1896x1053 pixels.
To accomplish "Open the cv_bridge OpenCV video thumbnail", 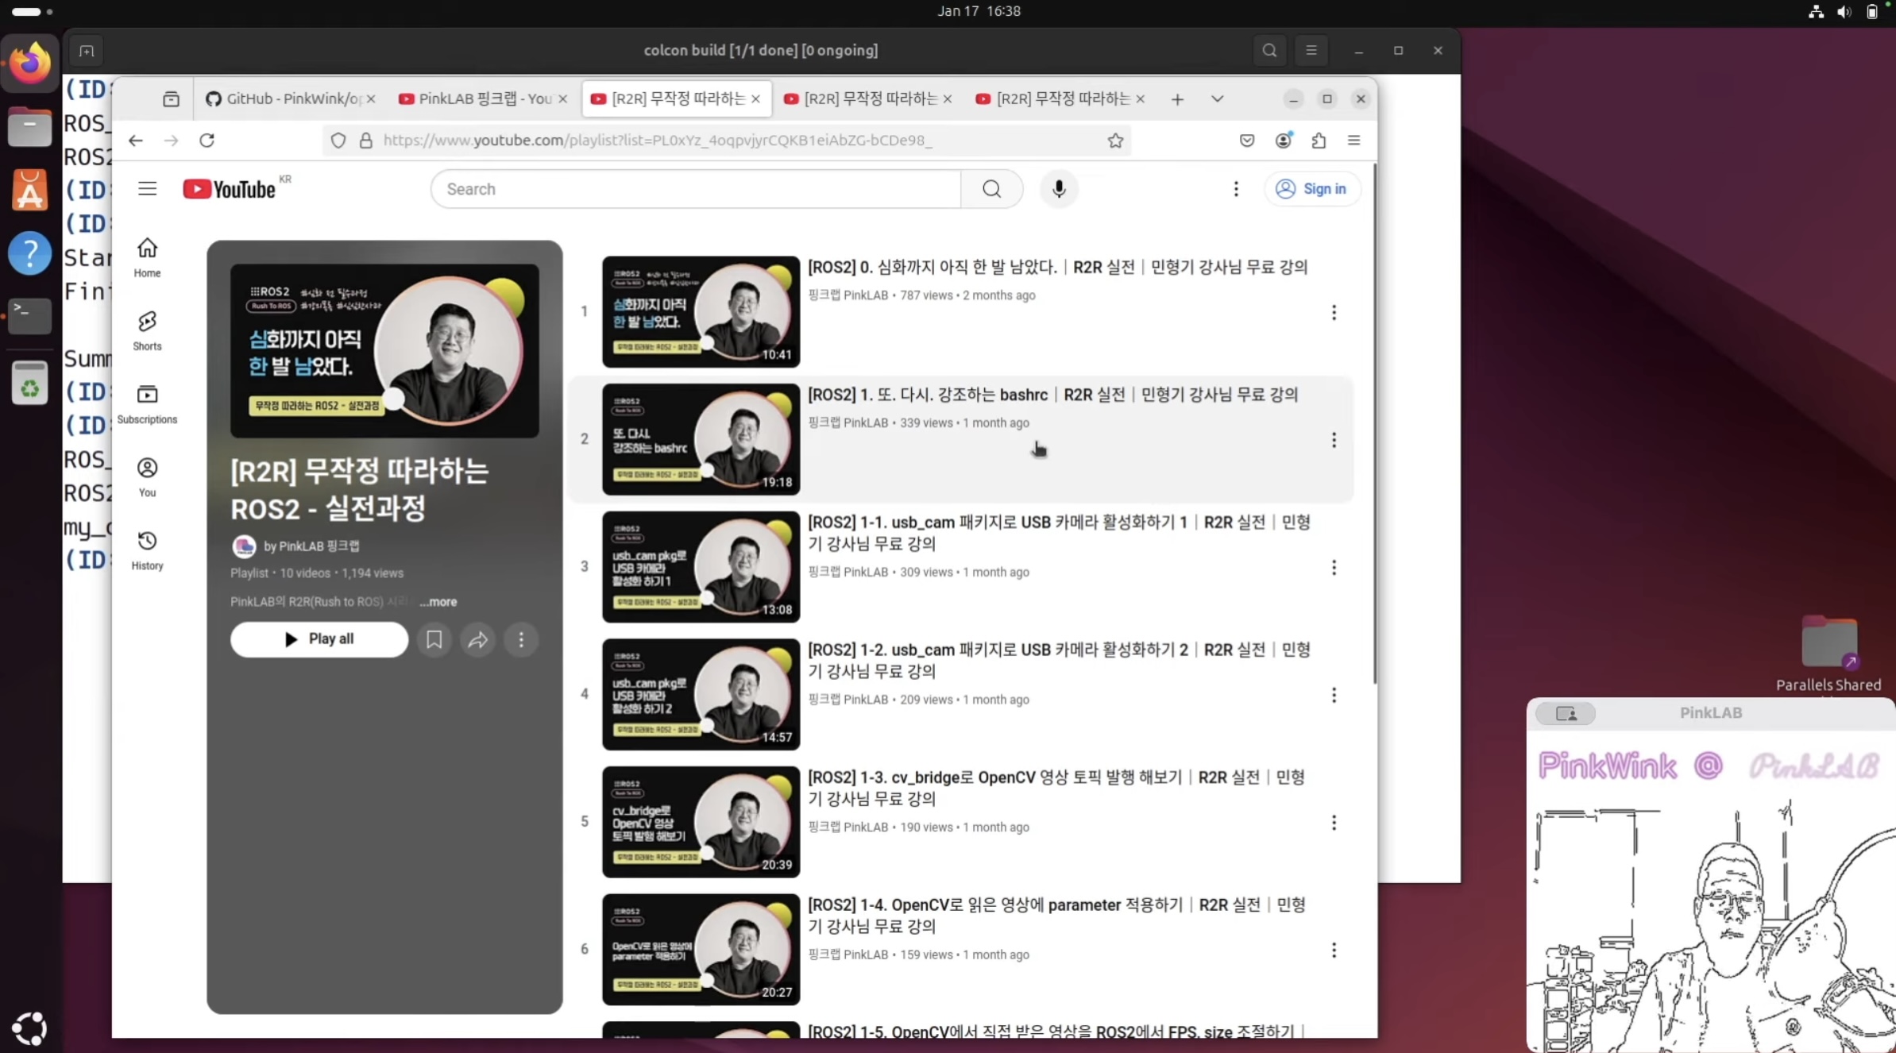I will (x=701, y=822).
